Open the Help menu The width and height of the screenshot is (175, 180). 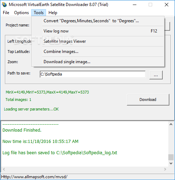[53, 13]
